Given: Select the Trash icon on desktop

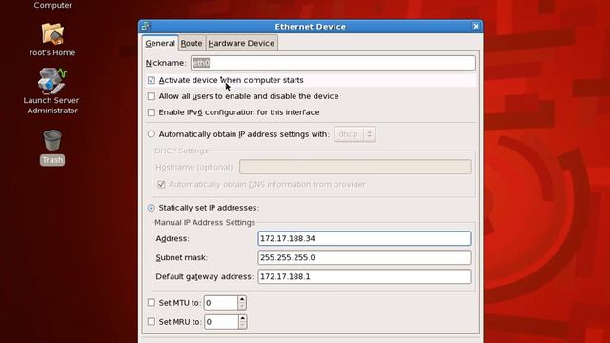Looking at the screenshot, I should tap(52, 140).
